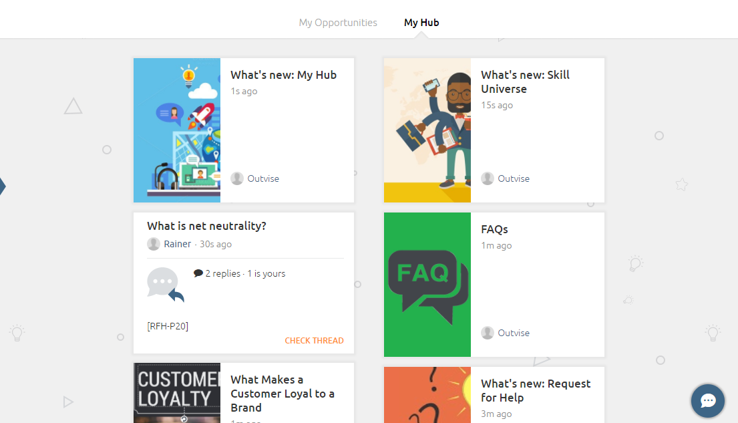This screenshot has height=423, width=738.
Task: Click Outvise avatar on My Hub card
Action: [237, 178]
